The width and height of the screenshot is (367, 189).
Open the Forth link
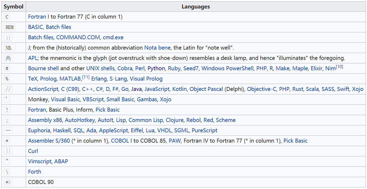(35, 172)
